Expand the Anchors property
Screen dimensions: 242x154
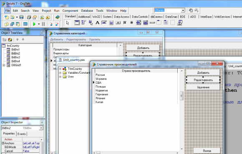3,143
